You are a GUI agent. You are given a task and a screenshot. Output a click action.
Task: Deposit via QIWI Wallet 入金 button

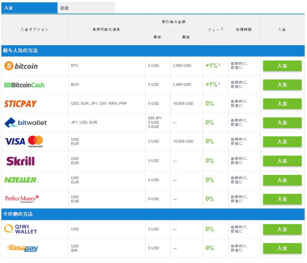pos(282,229)
